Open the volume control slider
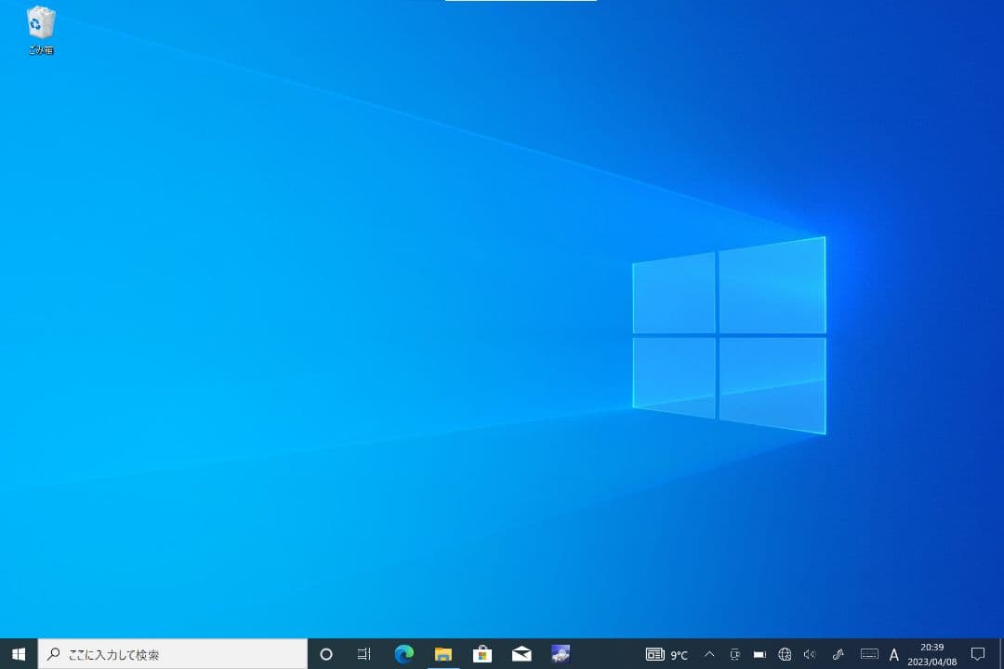Image resolution: width=1004 pixels, height=669 pixels. (x=810, y=654)
